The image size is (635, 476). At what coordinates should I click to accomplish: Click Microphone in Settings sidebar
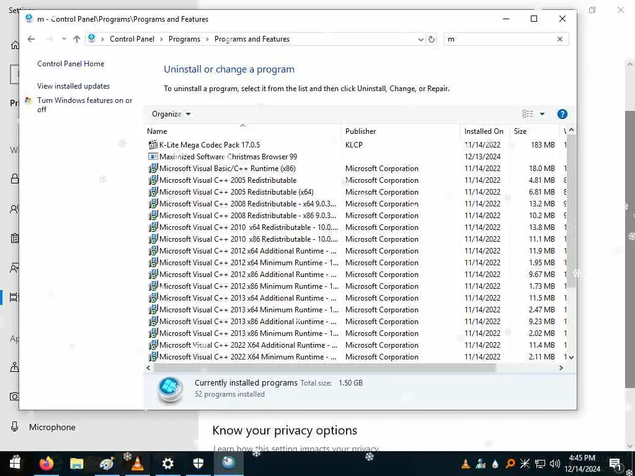52,427
